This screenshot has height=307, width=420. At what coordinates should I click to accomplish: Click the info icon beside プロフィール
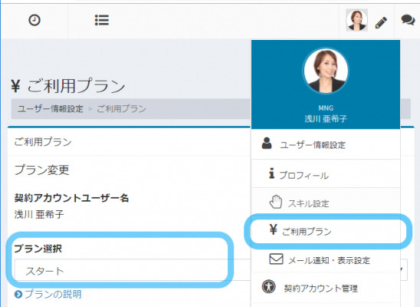click(271, 173)
